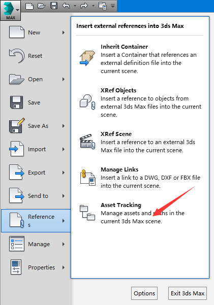
Task: Expand the Save As submenu arrow
Action: pos(64,126)
